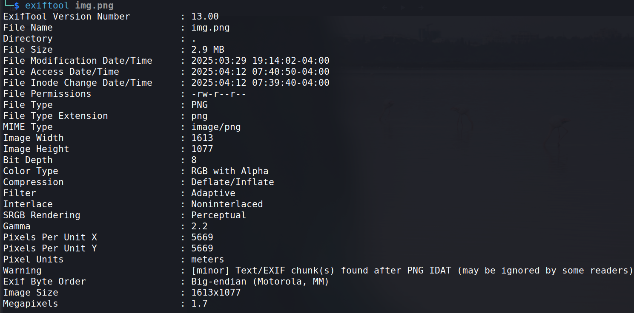Screen dimensions: 634x313
Task: Click the Color Type value RGB with Alpha
Action: click(x=230, y=171)
